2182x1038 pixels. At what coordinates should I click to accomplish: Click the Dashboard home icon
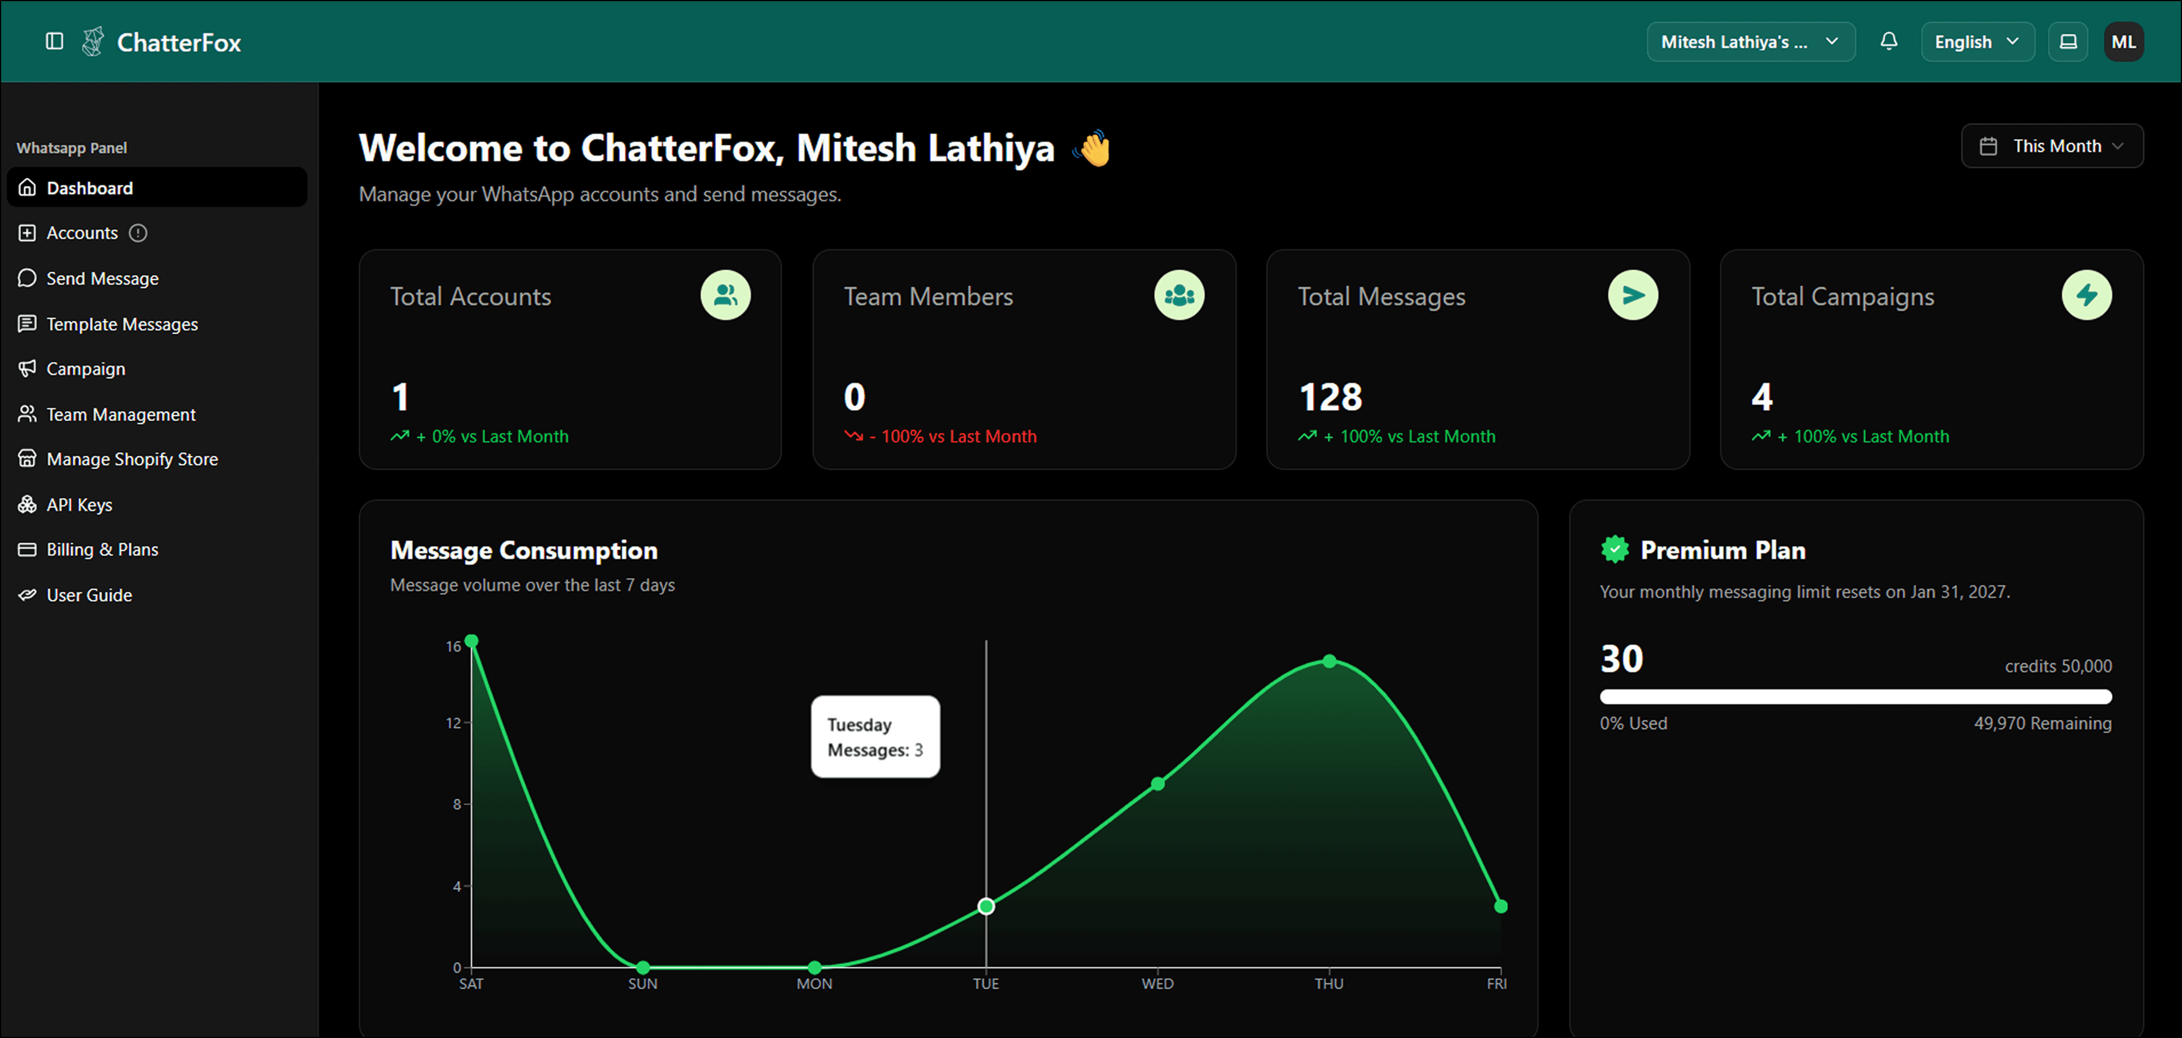pos(27,187)
